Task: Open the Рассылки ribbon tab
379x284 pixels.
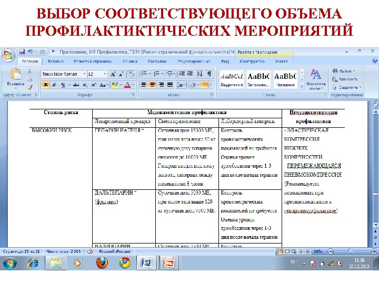Action: (x=157, y=62)
